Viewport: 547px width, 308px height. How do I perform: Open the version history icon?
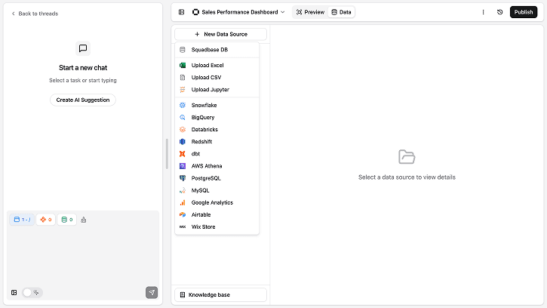click(499, 12)
